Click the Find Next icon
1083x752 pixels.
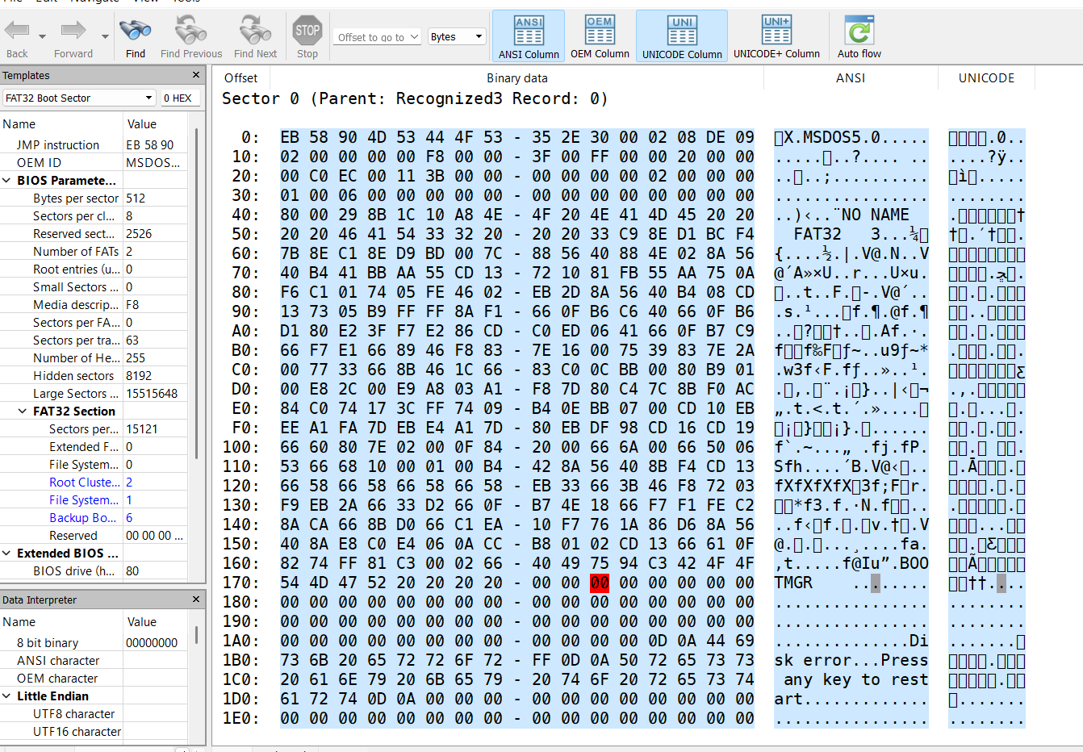point(255,31)
